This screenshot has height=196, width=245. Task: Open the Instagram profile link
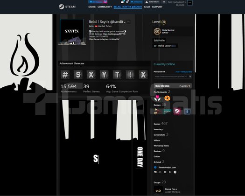coord(104,39)
